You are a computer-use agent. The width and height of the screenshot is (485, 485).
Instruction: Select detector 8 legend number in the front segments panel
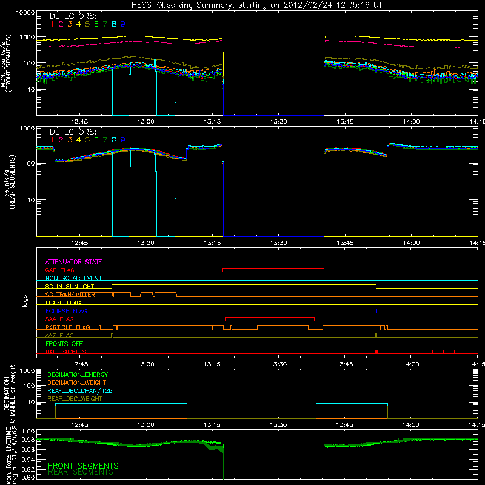114,24
